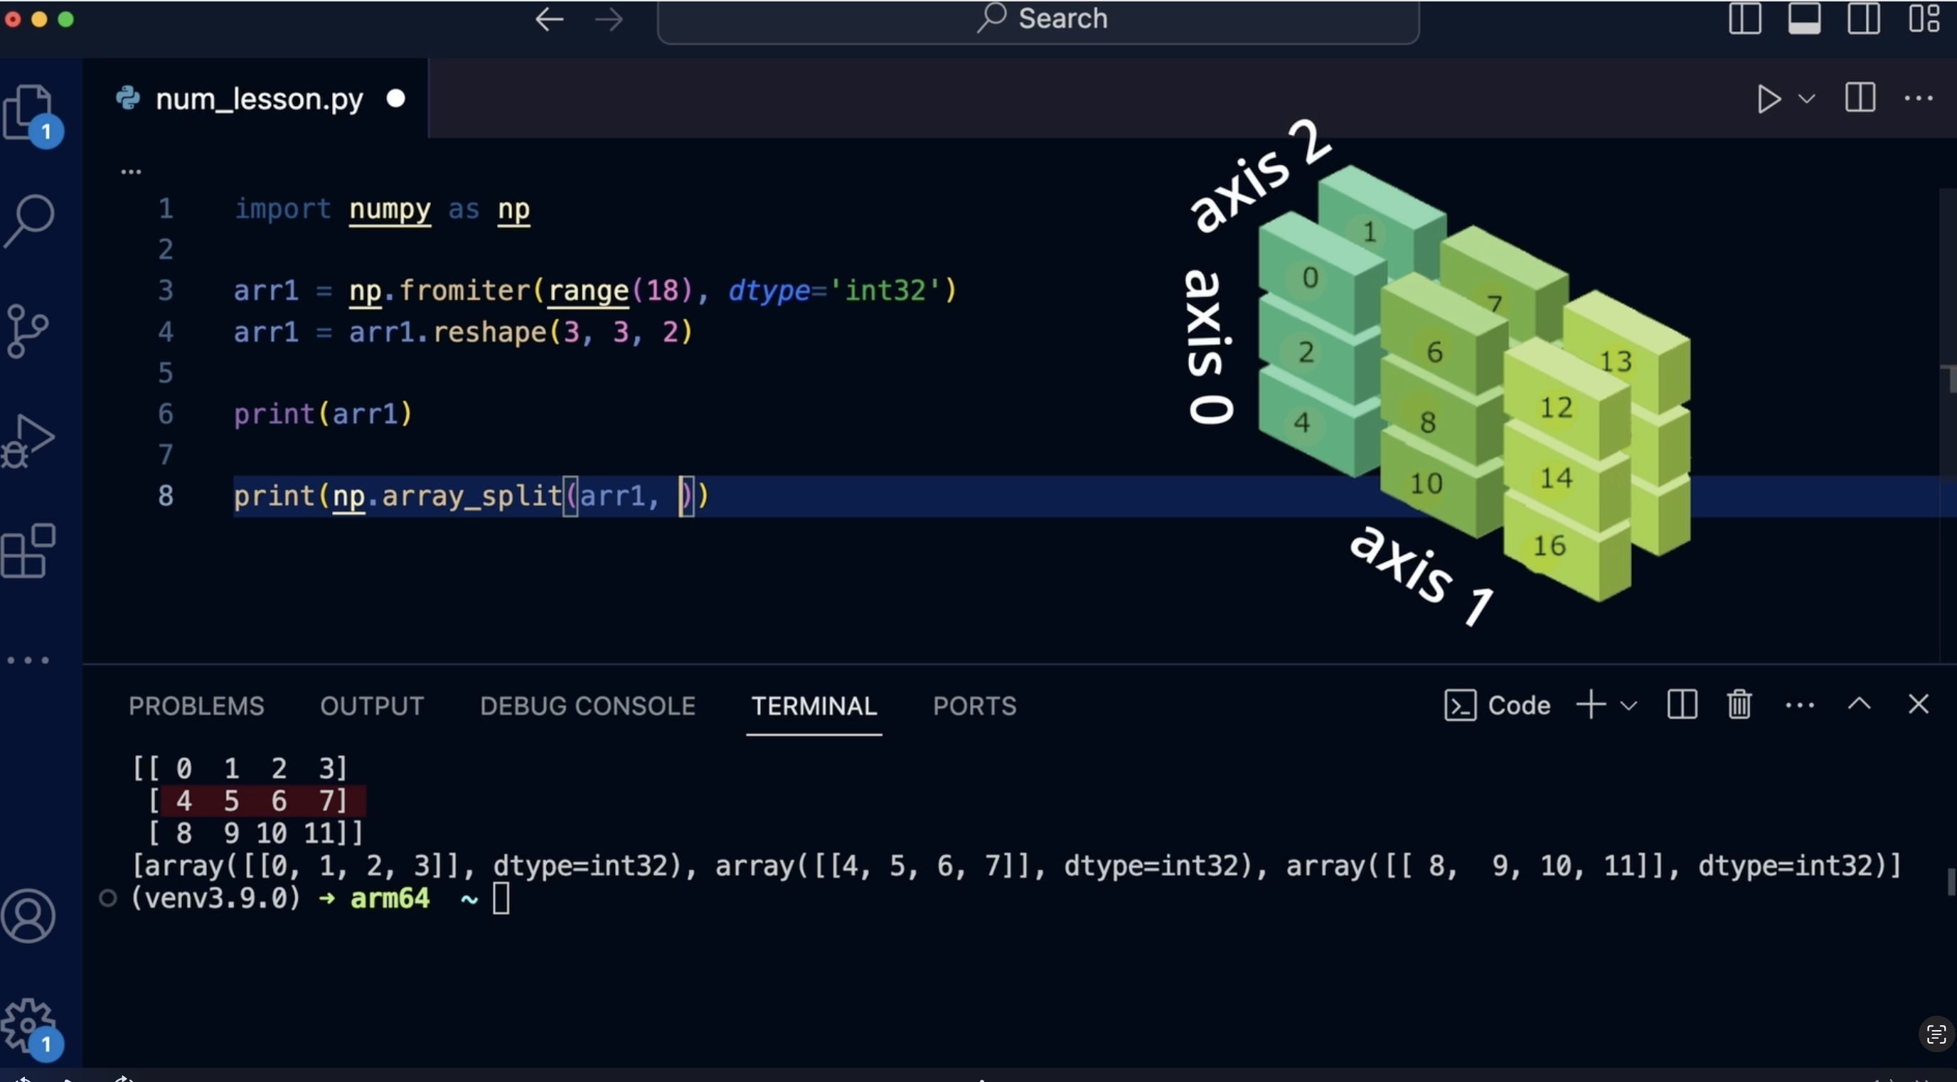This screenshot has width=1957, height=1082.
Task: Open editor more actions menu
Action: coord(1919,99)
